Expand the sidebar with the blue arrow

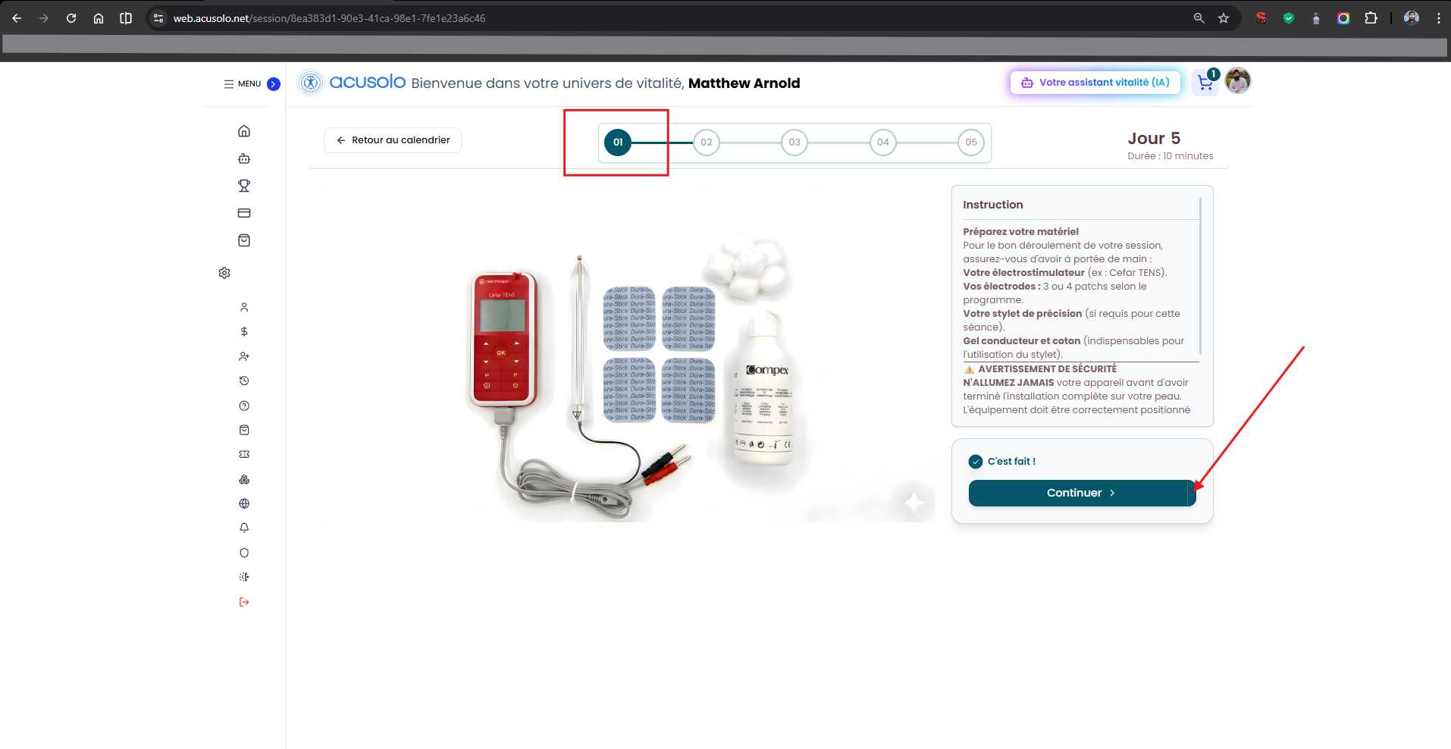pos(274,84)
